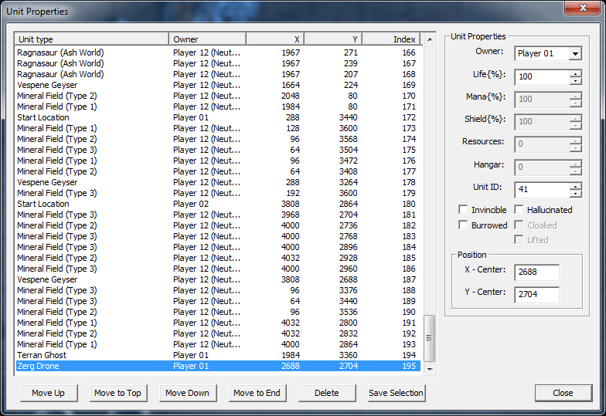The image size is (606, 416).
Task: Sort the list by Index column
Action: [391, 39]
